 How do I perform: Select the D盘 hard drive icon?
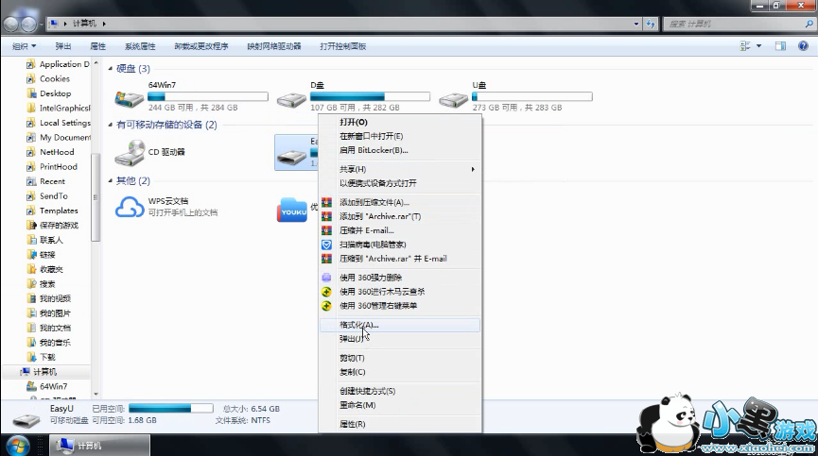tap(290, 97)
